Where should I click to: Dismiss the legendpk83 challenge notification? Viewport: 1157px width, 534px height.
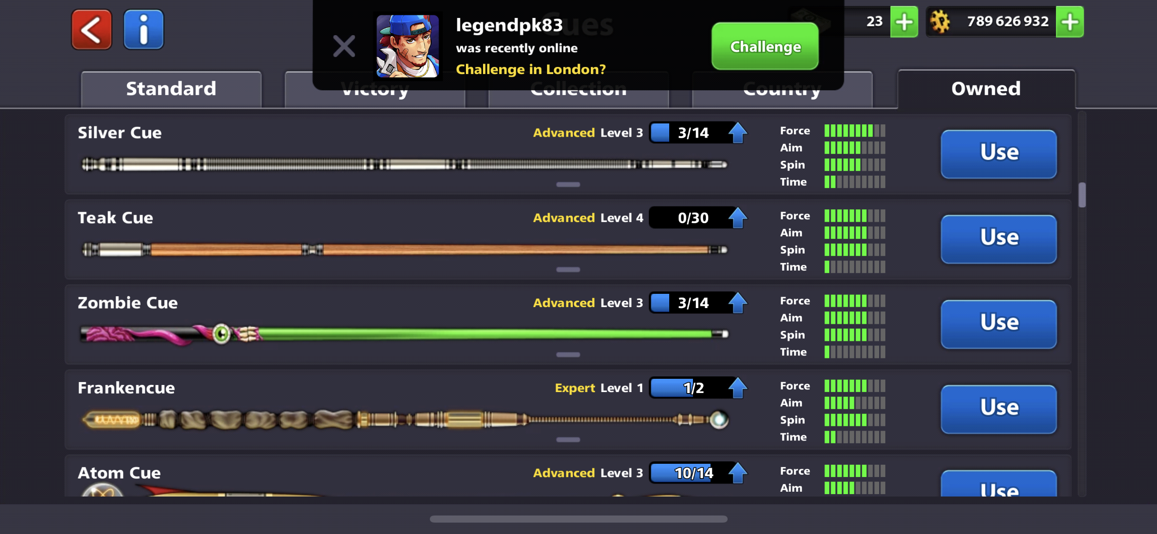[344, 46]
